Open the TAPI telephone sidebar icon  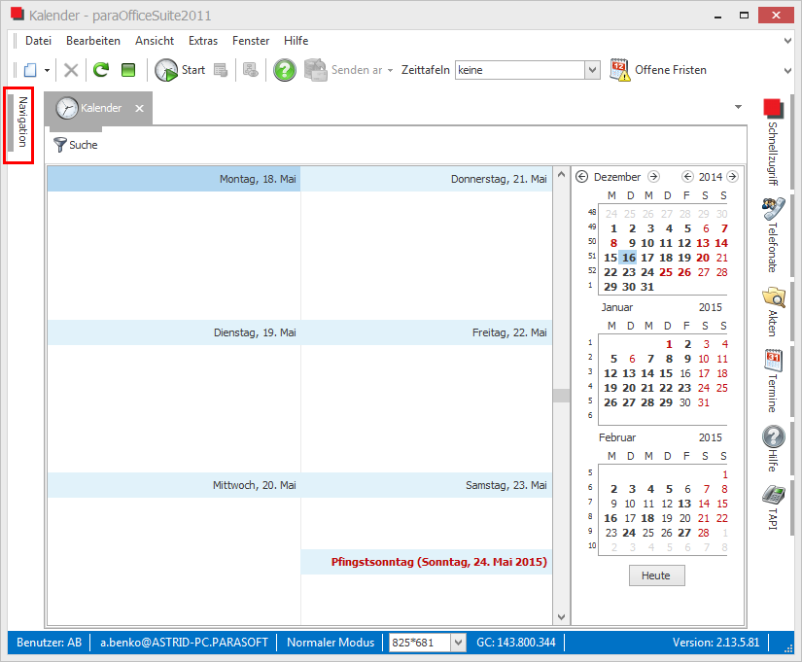point(774,495)
